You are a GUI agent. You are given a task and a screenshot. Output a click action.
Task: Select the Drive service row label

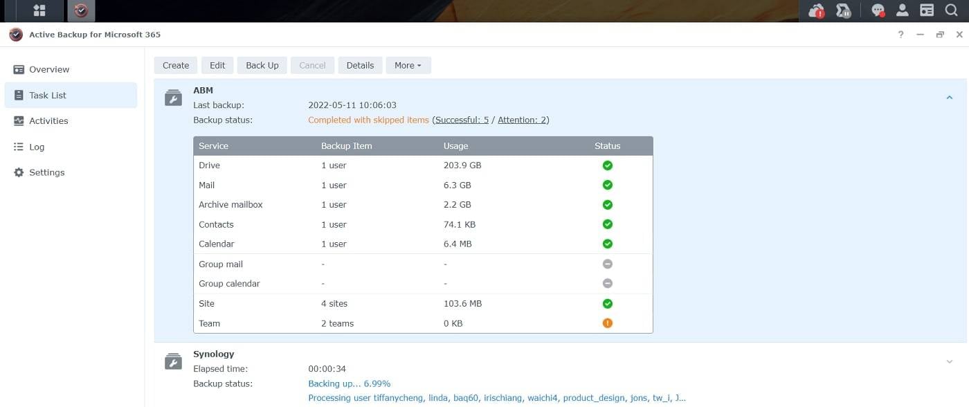[x=209, y=165]
